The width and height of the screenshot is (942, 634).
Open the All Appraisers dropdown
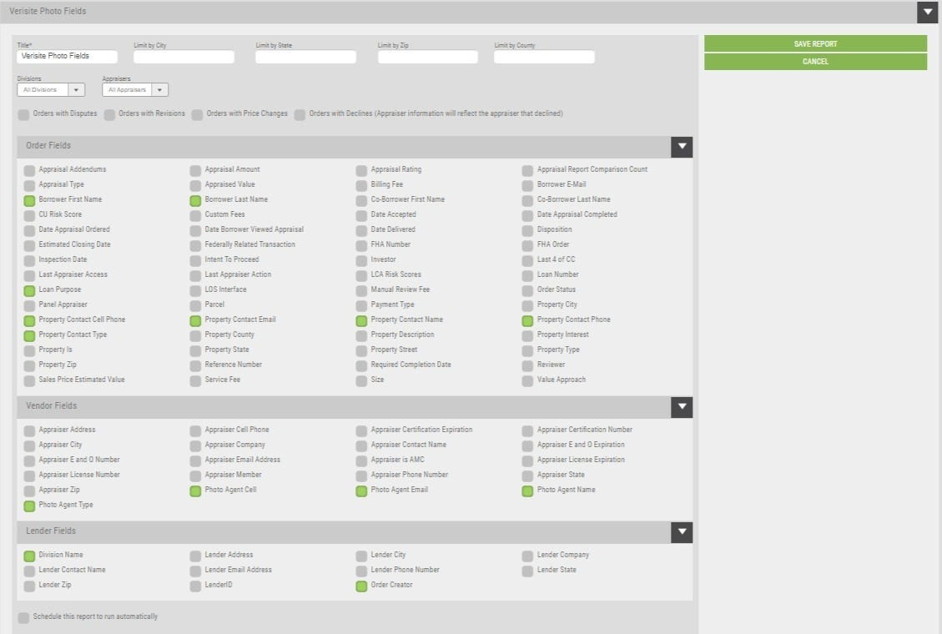135,89
